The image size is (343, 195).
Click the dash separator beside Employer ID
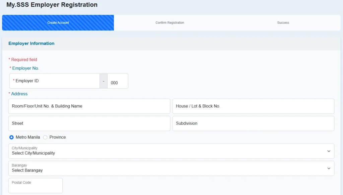point(104,81)
